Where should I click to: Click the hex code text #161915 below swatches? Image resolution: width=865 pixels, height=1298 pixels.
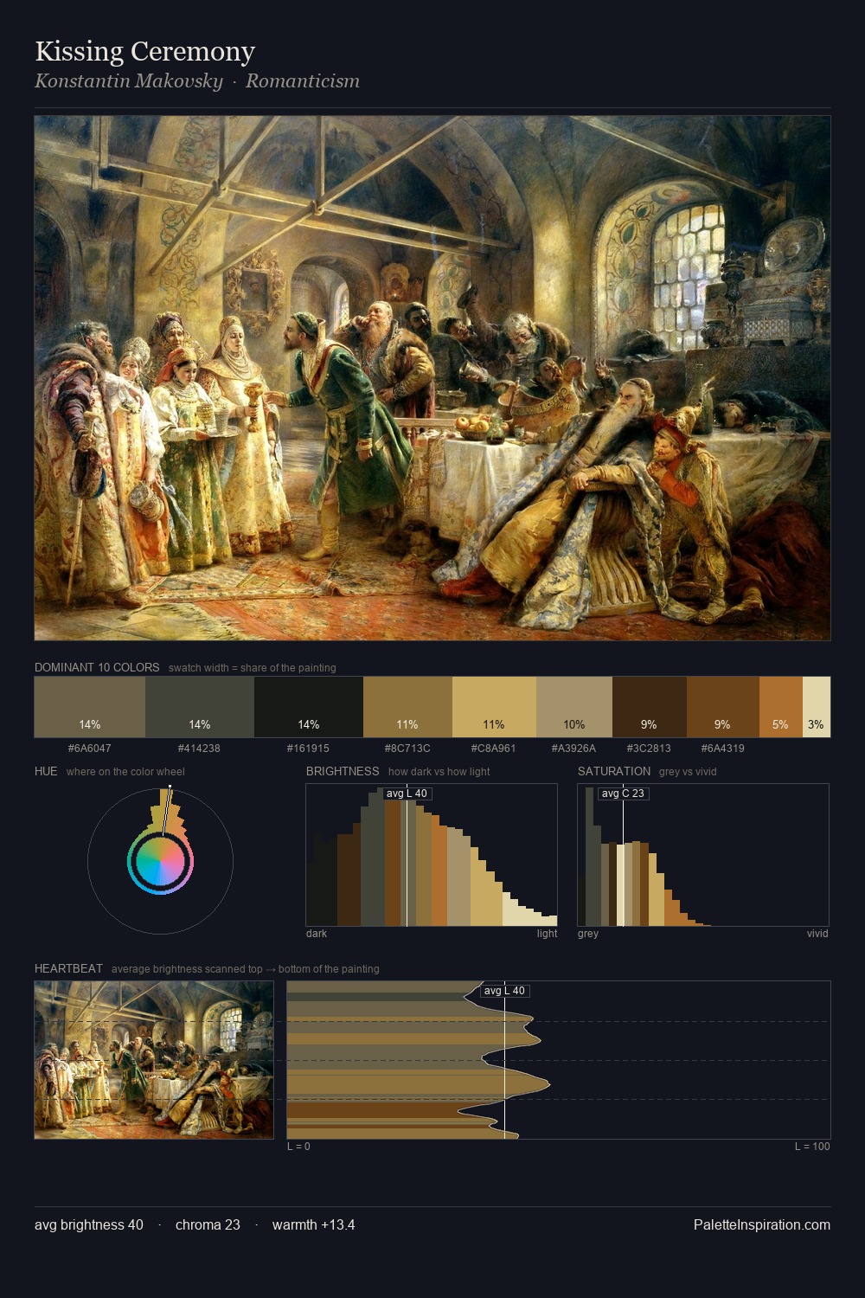(x=308, y=748)
